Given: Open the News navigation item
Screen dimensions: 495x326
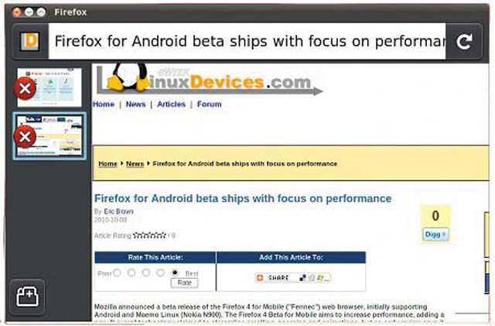Looking at the screenshot, I should [x=136, y=104].
